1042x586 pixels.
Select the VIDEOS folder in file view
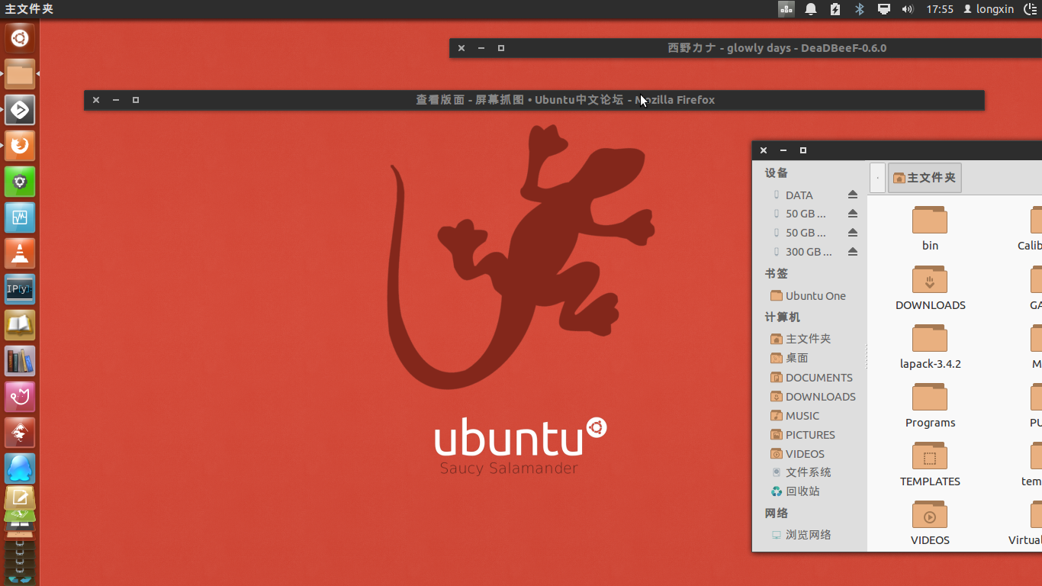(x=930, y=523)
